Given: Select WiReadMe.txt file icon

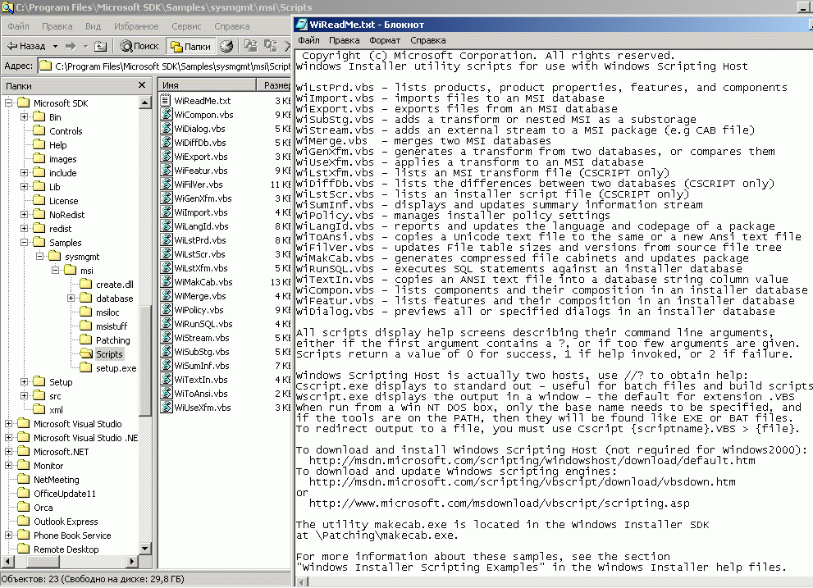Looking at the screenshot, I should tap(166, 101).
